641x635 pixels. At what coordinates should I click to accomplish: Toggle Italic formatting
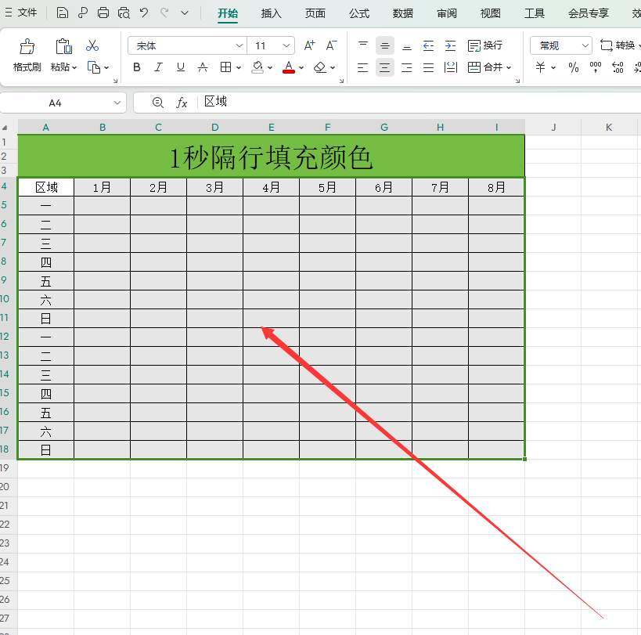click(x=158, y=67)
